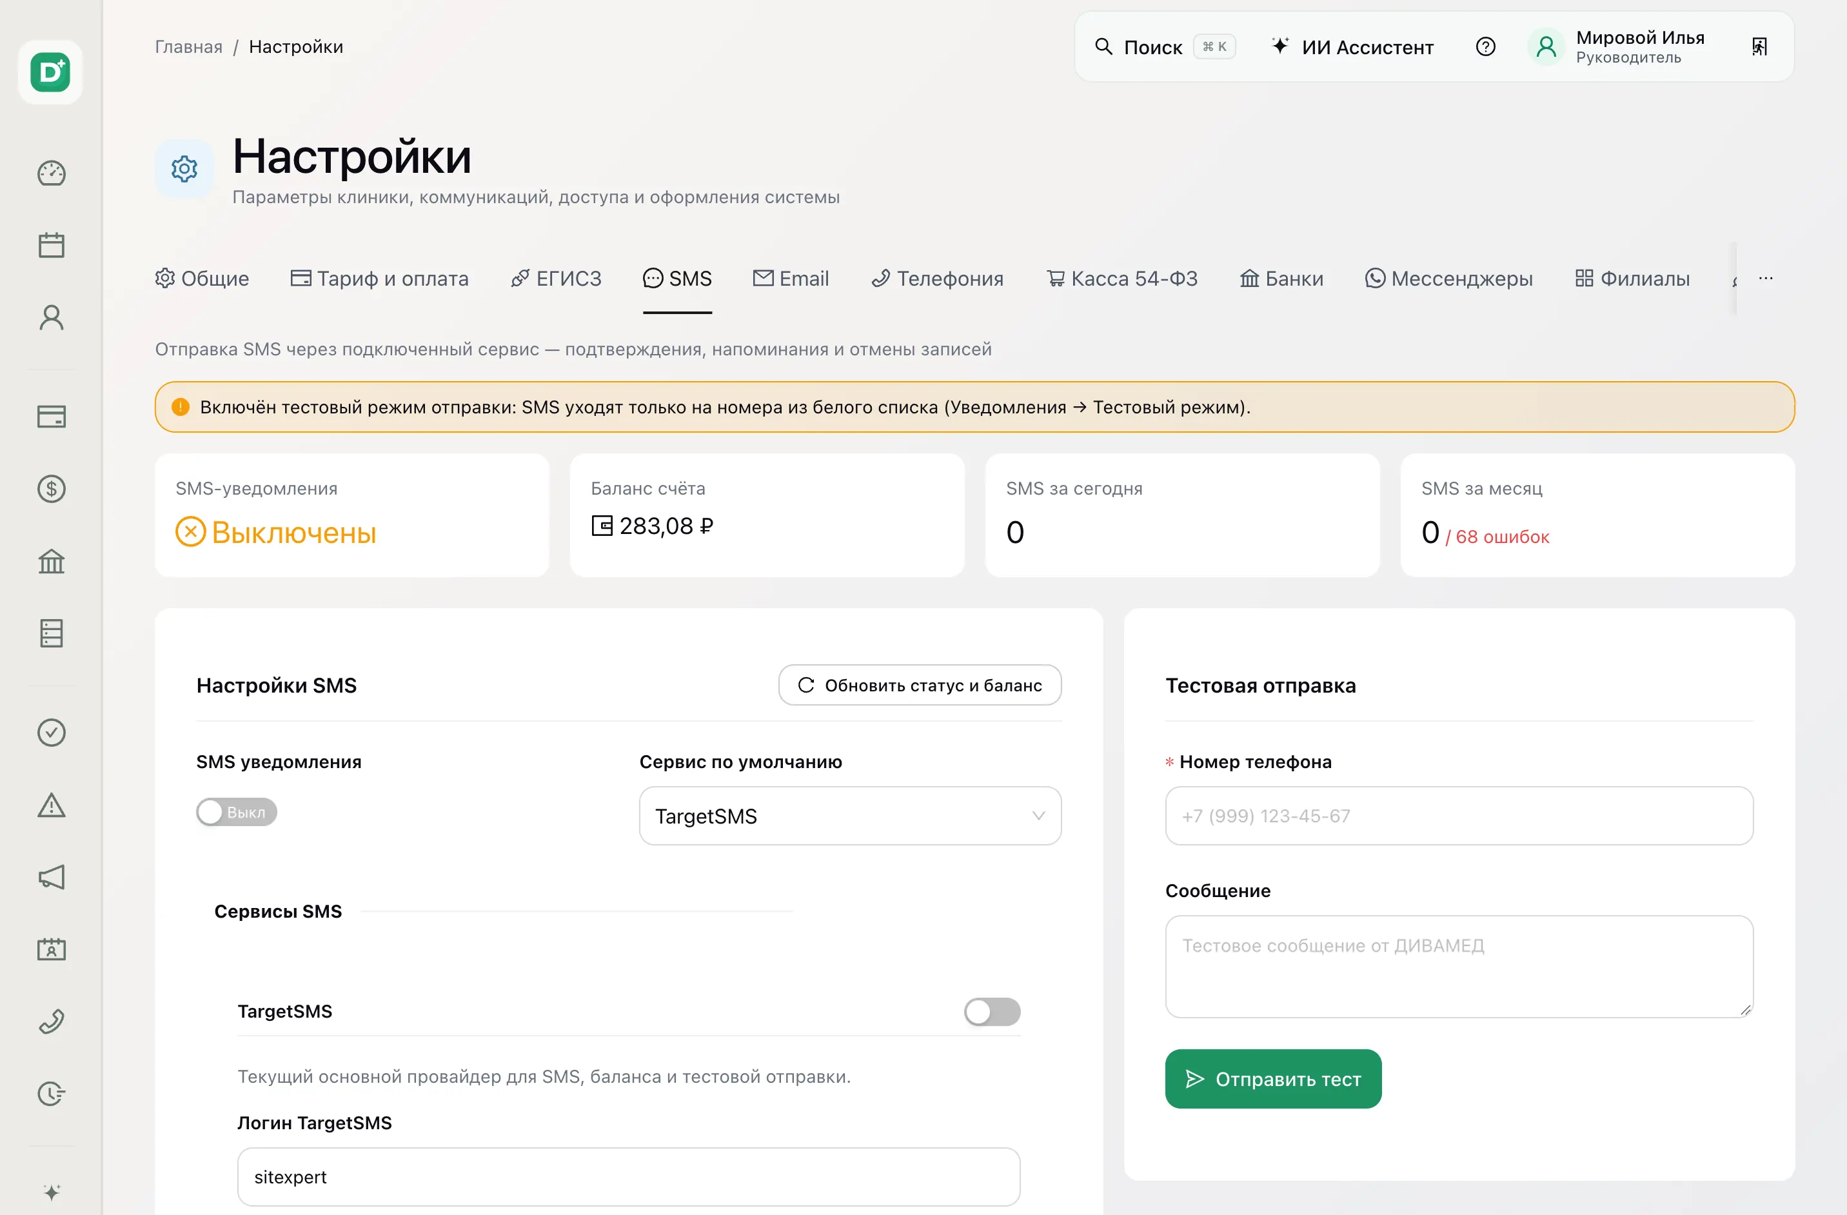
Task: Open the help question mark icon
Action: pyautogui.click(x=1485, y=46)
